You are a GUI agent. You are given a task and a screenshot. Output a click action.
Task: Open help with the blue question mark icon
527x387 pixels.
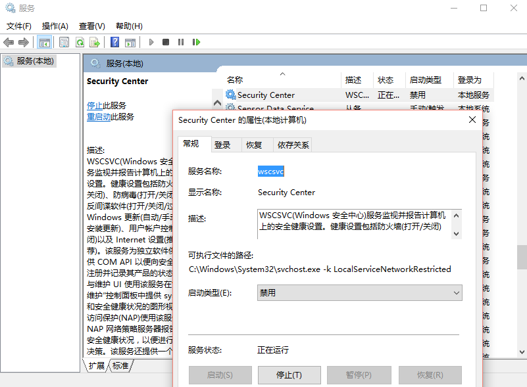click(x=114, y=42)
